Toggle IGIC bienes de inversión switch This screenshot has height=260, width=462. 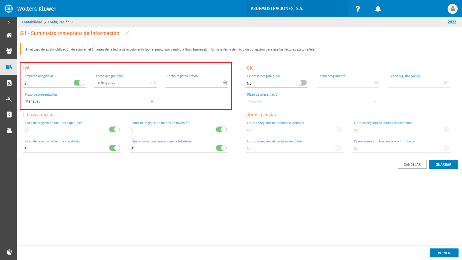[x=444, y=129]
